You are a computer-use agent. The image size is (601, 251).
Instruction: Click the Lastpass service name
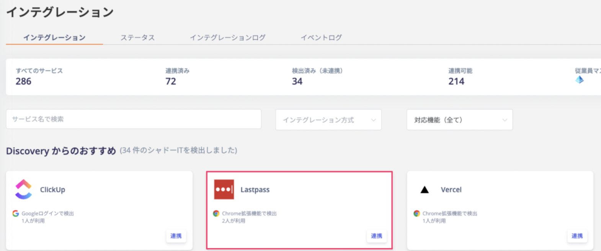pos(255,189)
